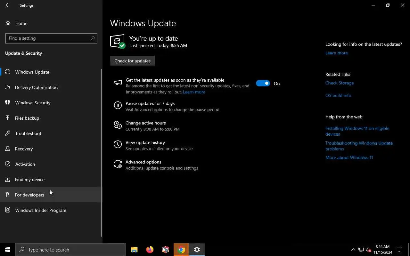The height and width of the screenshot is (256, 410).
Task: Click the Windows Start button
Action: (8, 250)
